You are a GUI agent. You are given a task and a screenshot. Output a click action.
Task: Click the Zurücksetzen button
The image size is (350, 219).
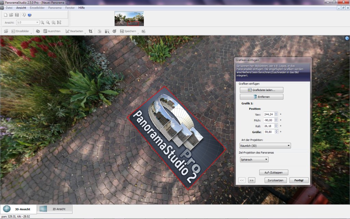[276, 180]
